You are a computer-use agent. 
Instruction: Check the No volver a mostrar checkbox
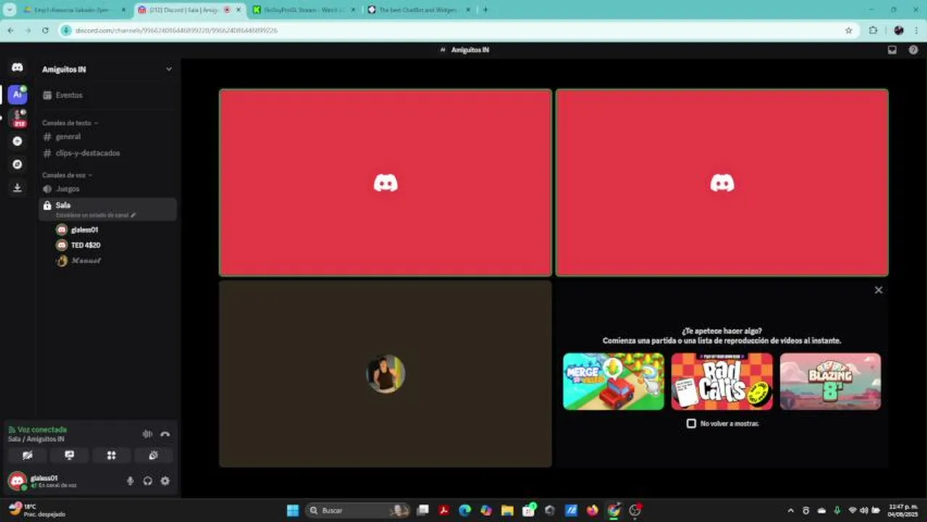tap(691, 423)
